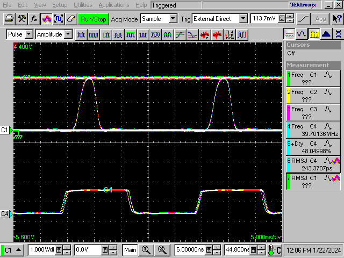Open the Amplitude measurement category dropdown
Viewport: 344px width, 258px height.
point(68,34)
